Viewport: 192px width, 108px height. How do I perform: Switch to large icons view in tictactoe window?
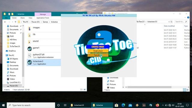pyautogui.click(x=85, y=90)
